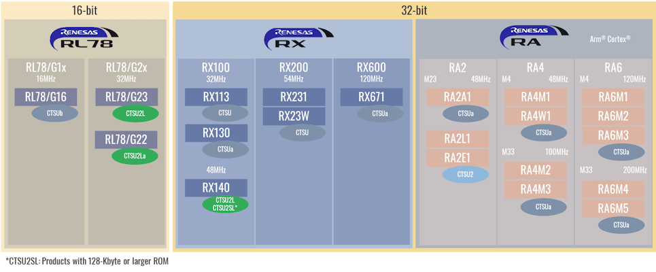Select the RA4 column heading
Viewport: 656px width, 272px height.
(536, 67)
